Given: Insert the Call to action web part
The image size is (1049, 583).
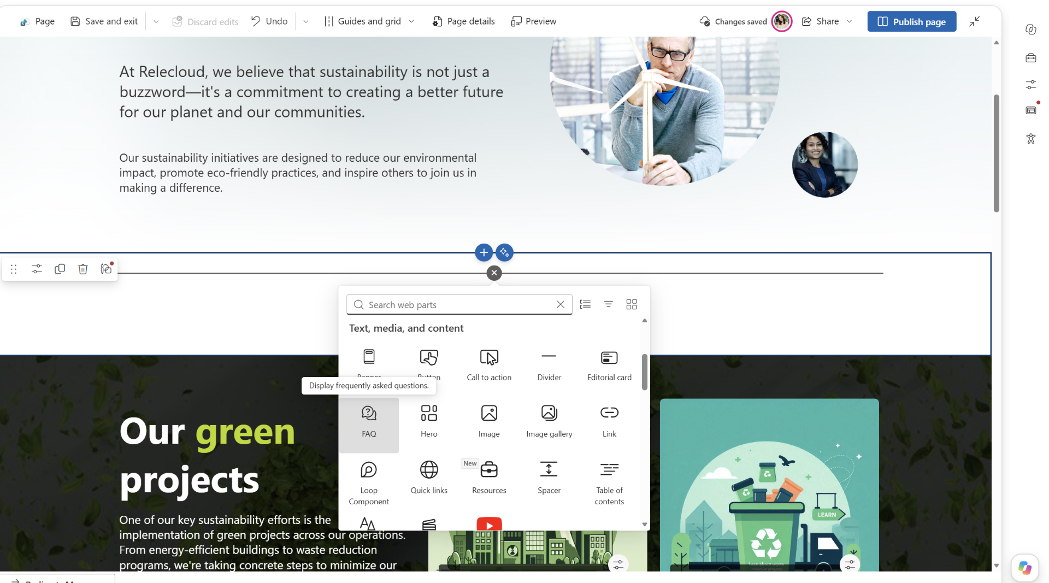Looking at the screenshot, I should coord(489,365).
